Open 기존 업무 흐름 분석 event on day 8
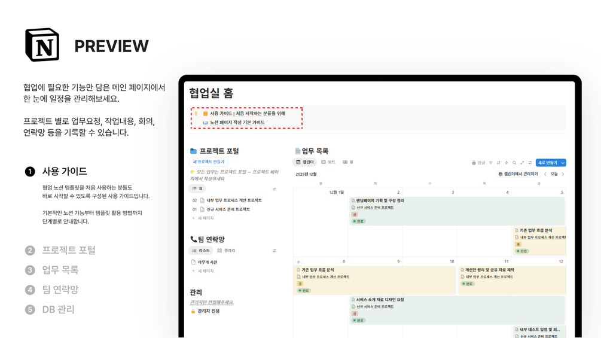Screen dimensions: 601x338 point(374,280)
